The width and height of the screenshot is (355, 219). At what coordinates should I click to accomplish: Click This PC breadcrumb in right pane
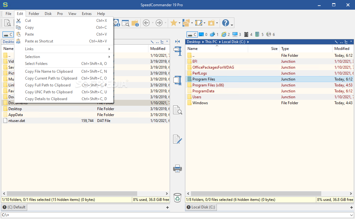point(211,42)
